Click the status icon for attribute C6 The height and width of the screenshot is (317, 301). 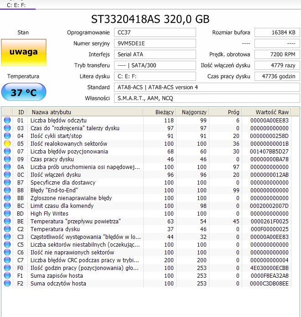[x=7, y=252]
